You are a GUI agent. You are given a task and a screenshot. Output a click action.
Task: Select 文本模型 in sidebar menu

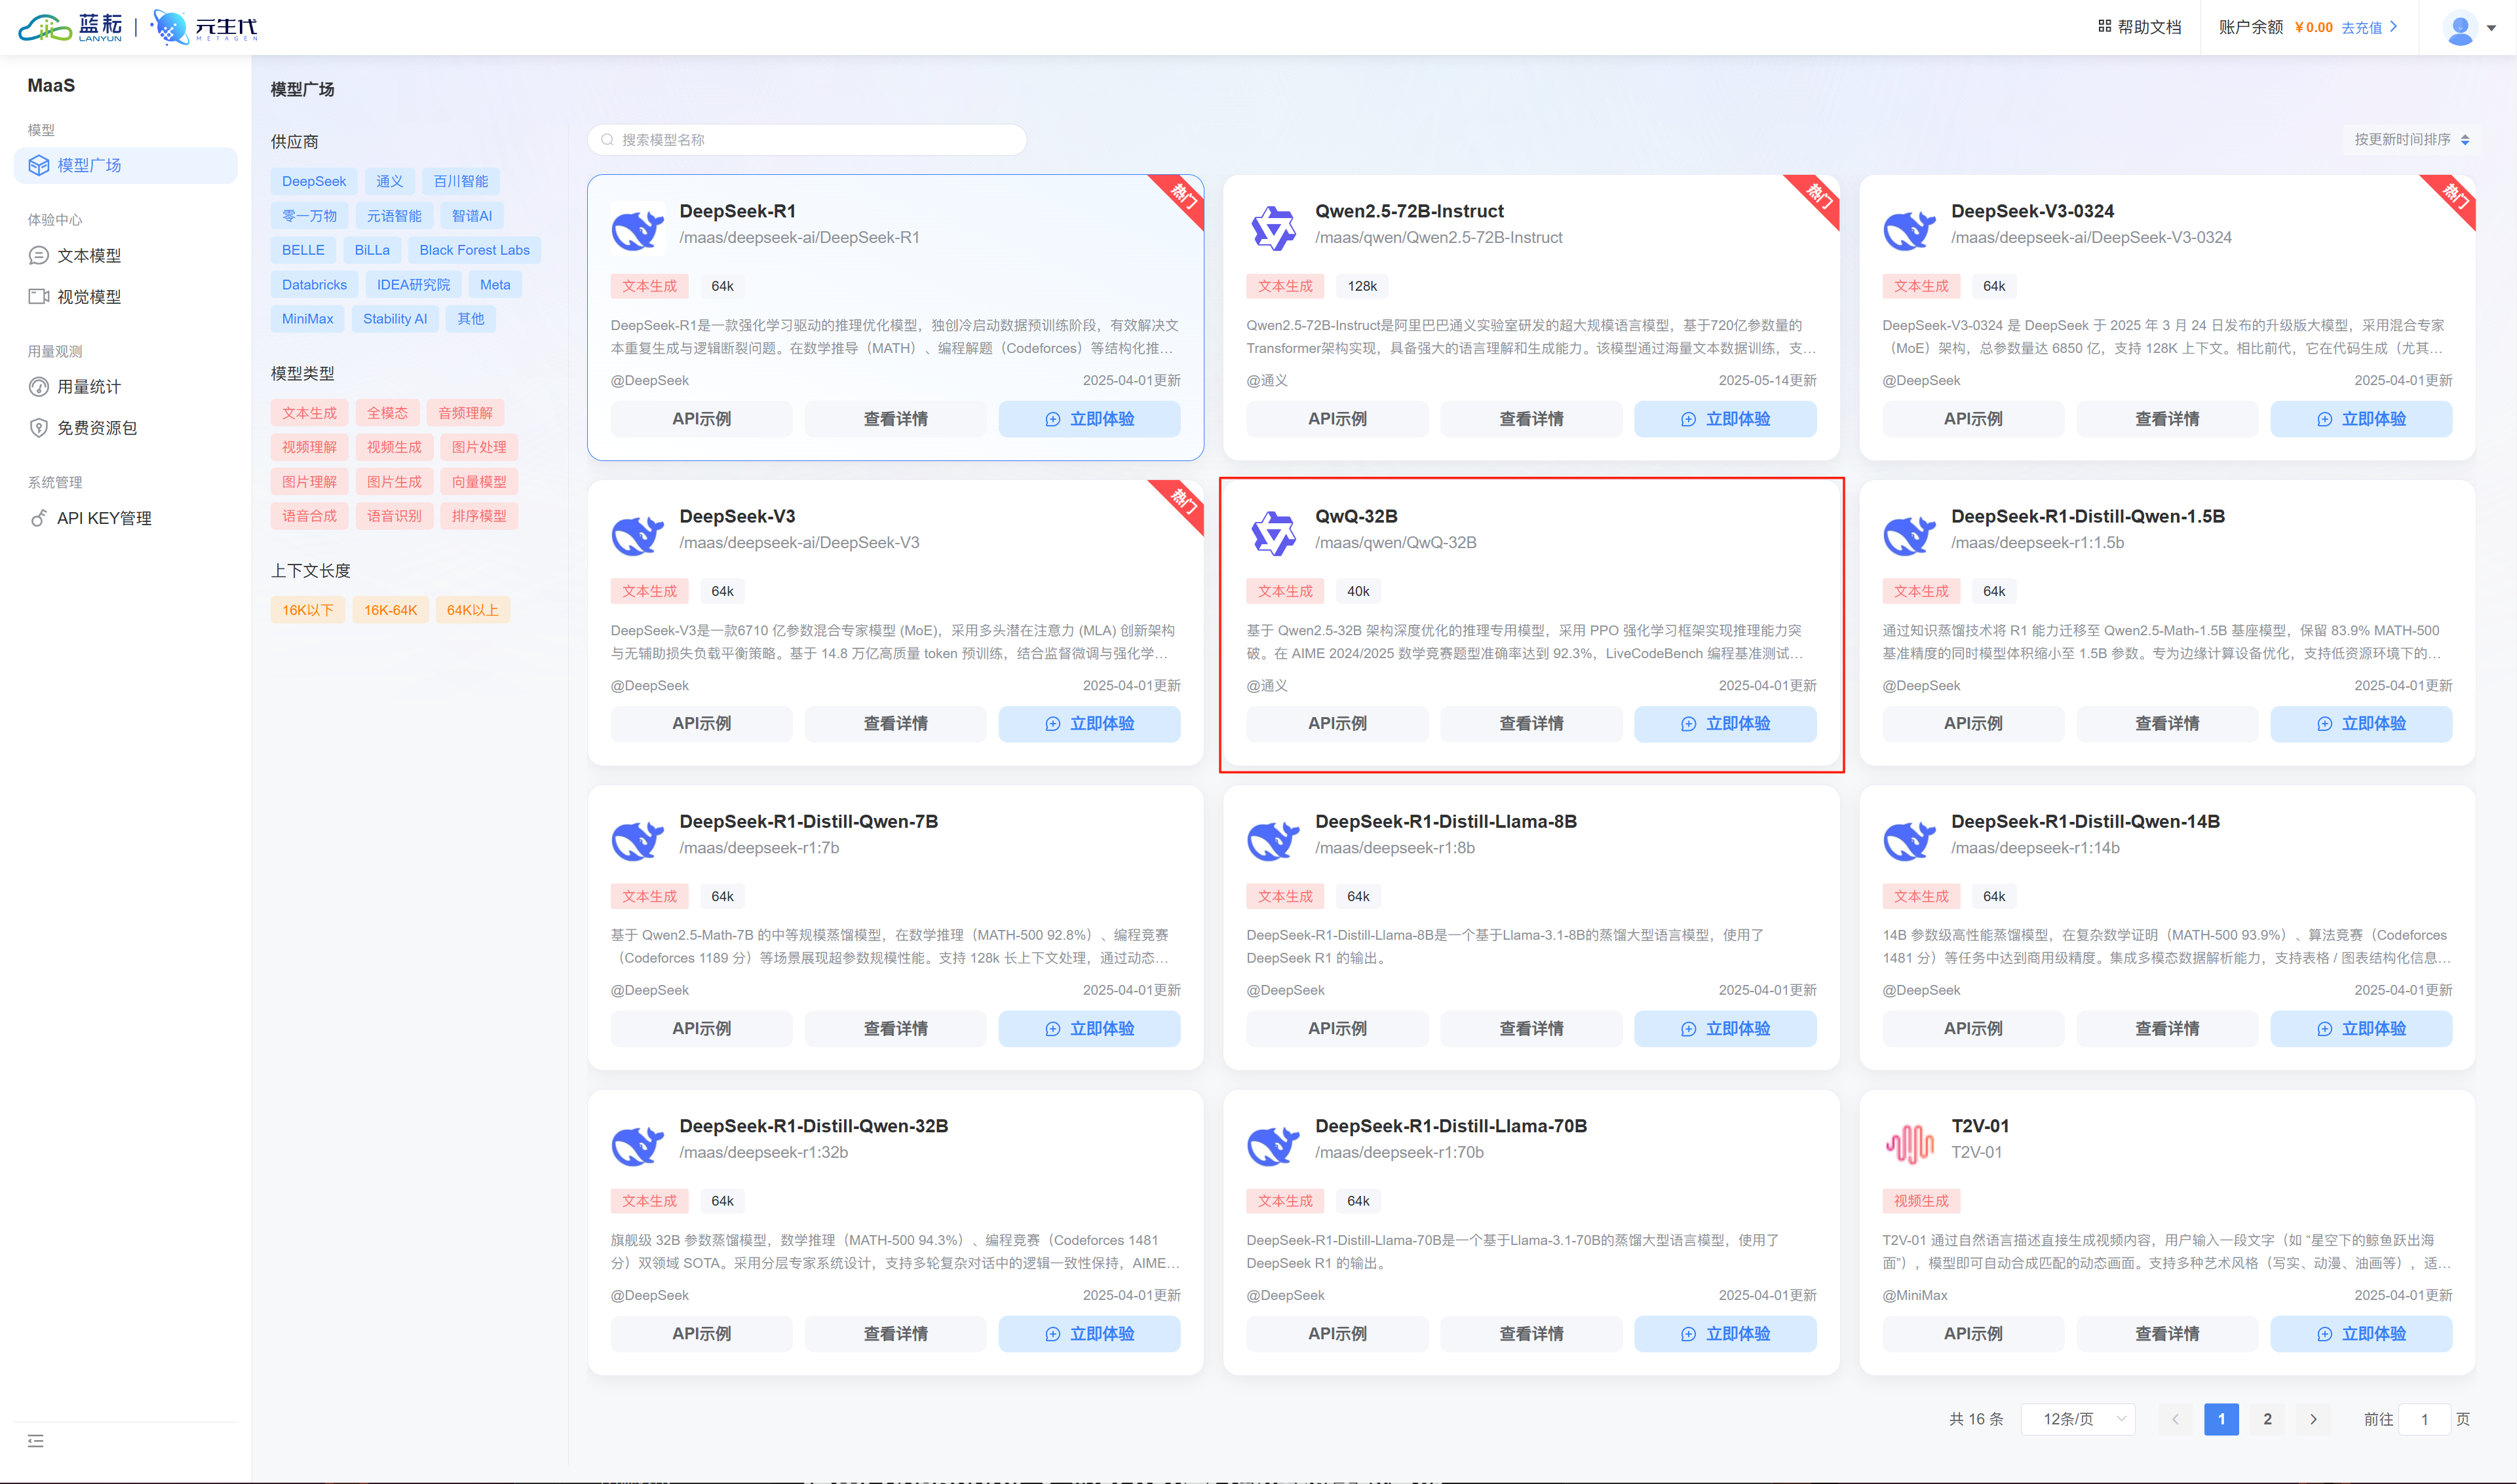tap(89, 256)
